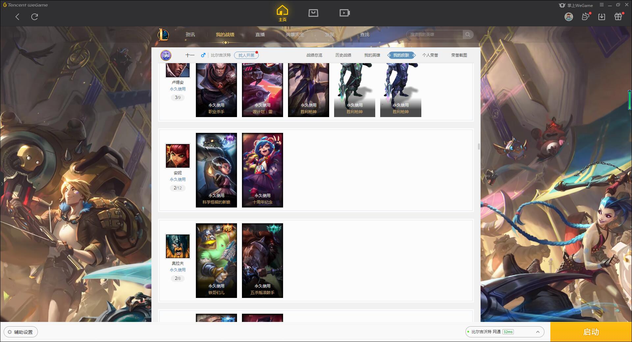The image size is (632, 342).
Task: Open the store bag icon
Action: [313, 13]
